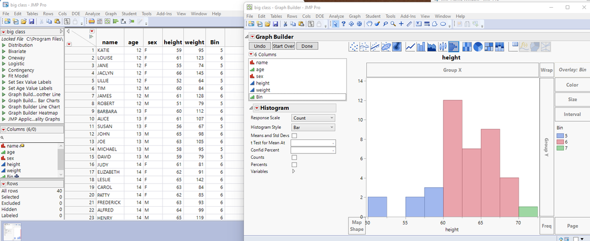Open Tables menu in Graph Builder window
This screenshot has width=590, height=241.
[276, 16]
